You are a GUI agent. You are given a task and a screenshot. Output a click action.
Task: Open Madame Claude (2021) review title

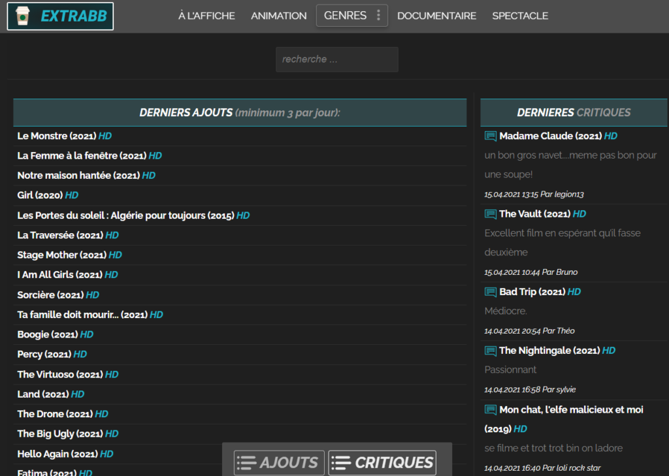559,136
